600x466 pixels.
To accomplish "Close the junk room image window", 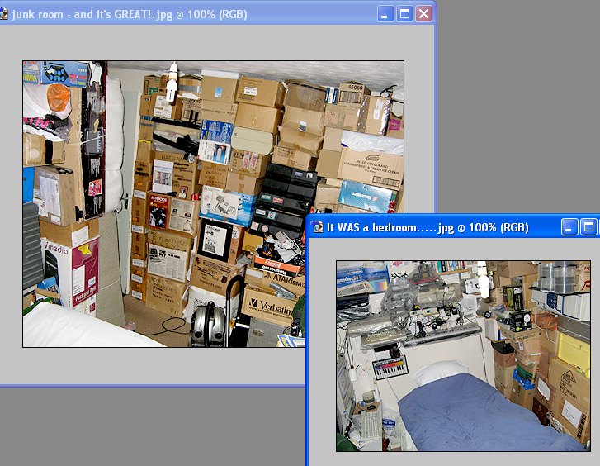I will coord(423,14).
